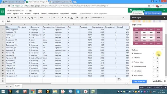
Task: Open the fill color picker
Action: (x=77, y=17)
